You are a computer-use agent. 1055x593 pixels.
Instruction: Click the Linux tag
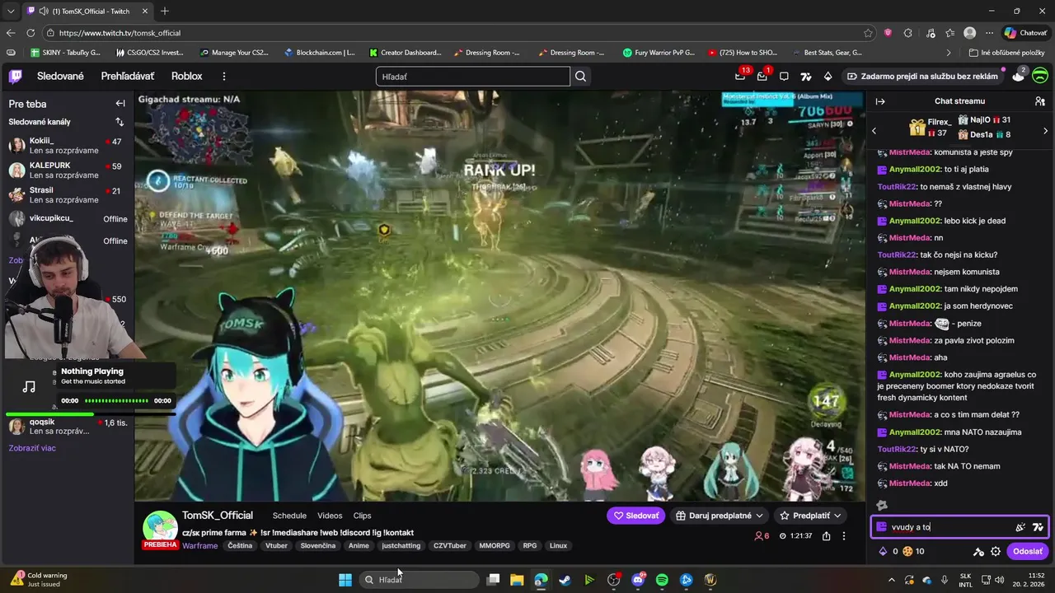(558, 546)
